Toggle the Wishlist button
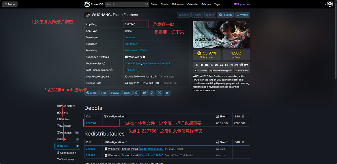This screenshot has width=337, height=164. pos(184,15)
